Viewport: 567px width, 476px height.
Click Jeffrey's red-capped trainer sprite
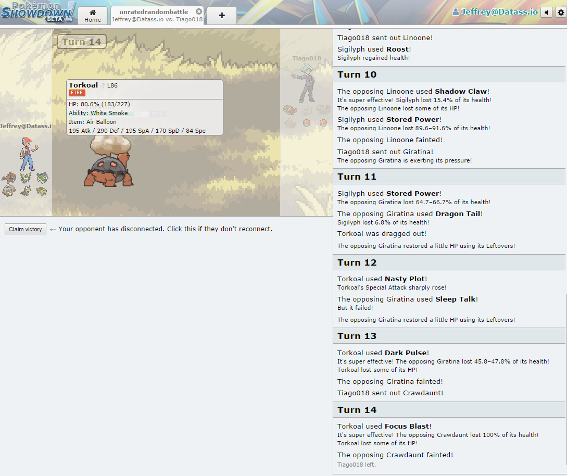[28, 154]
